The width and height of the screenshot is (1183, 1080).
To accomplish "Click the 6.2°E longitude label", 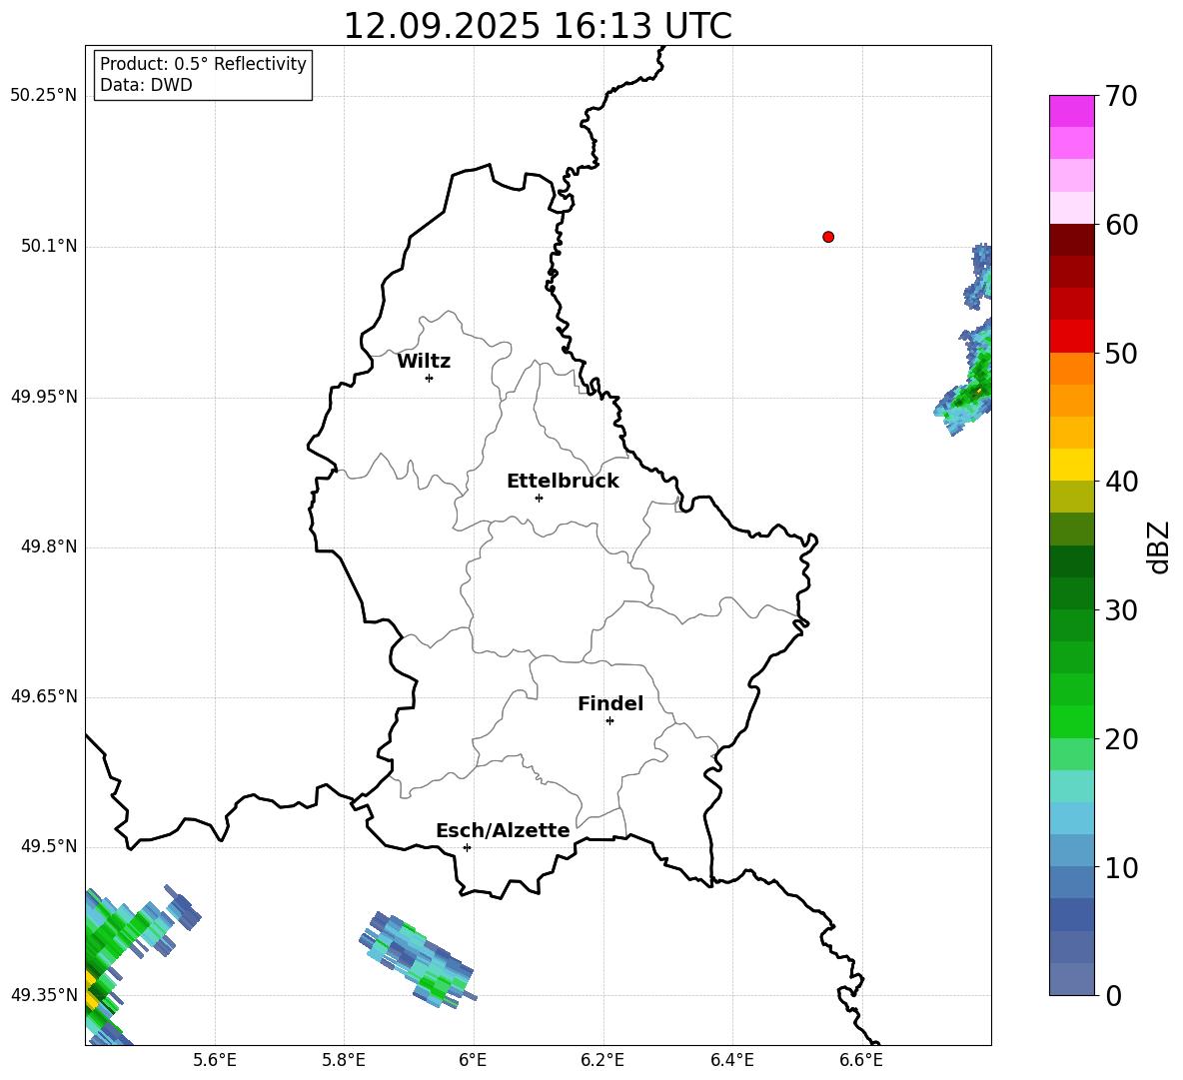I will click(602, 1060).
